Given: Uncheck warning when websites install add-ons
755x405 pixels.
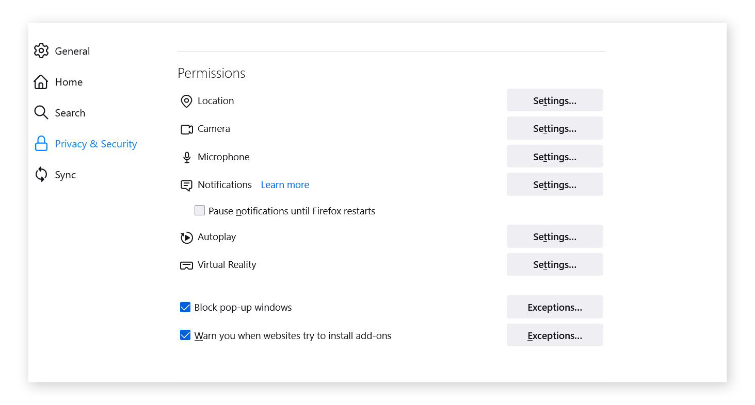Looking at the screenshot, I should (x=185, y=335).
